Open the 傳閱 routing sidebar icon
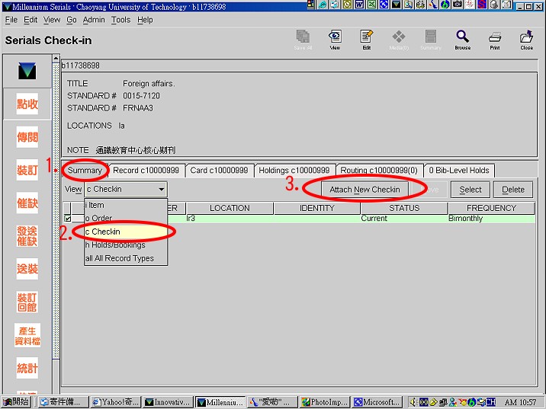 (27, 137)
